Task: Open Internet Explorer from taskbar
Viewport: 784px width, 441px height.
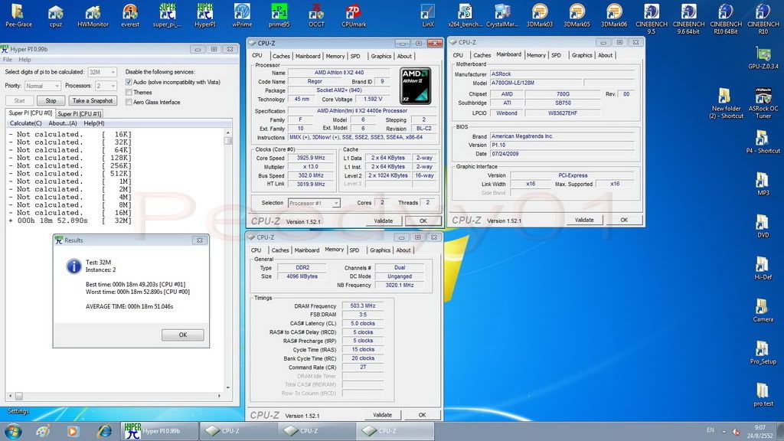Action: coord(104,430)
